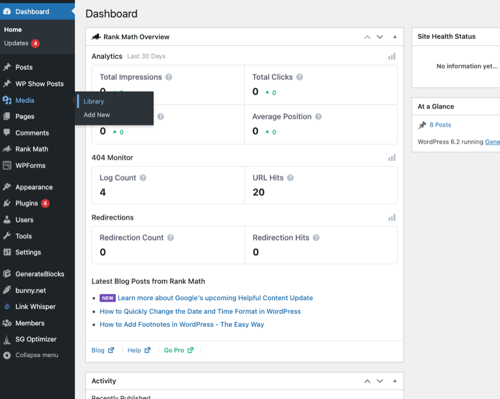Select Library from the Media flyout

coord(94,101)
